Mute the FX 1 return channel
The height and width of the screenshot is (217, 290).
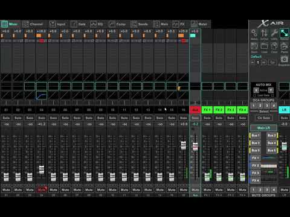tap(207, 190)
